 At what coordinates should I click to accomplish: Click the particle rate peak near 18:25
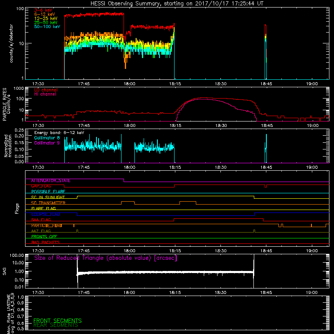tap(203, 98)
